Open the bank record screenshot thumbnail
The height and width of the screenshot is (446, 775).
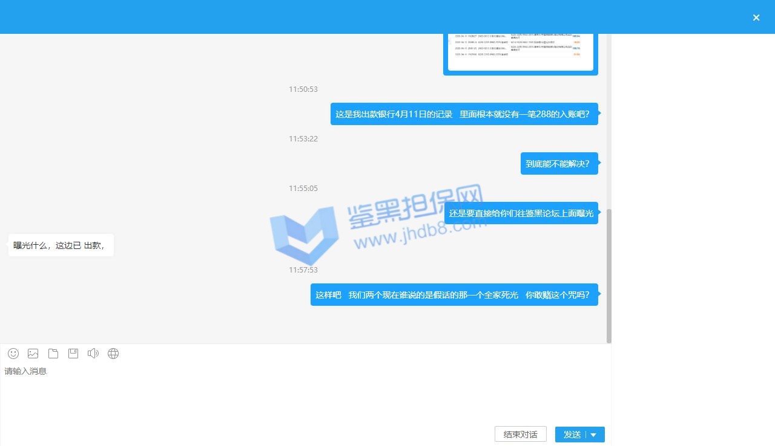pyautogui.click(x=520, y=51)
